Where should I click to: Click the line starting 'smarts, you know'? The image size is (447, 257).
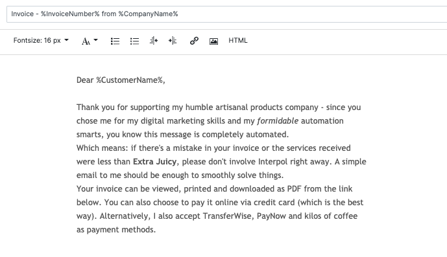pos(182,135)
